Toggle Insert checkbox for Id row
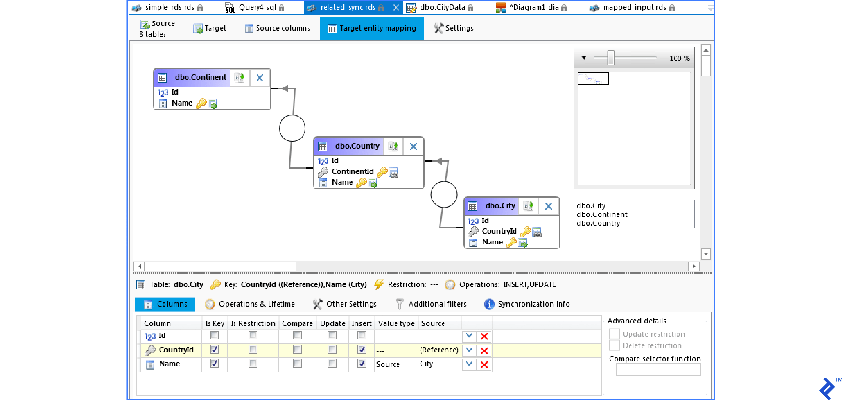842x400 pixels. click(362, 335)
